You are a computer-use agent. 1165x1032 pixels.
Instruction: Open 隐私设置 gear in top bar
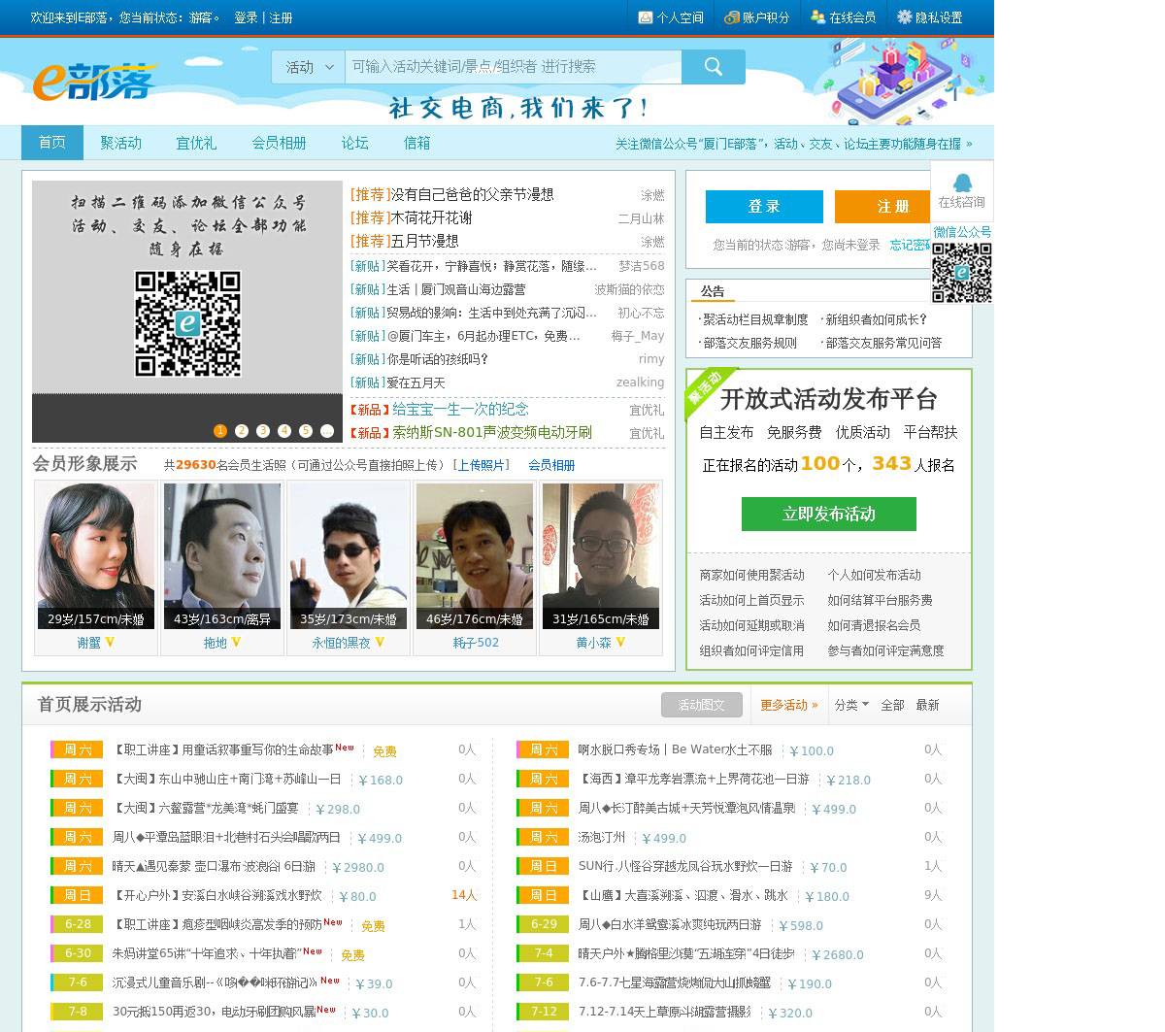tap(929, 17)
